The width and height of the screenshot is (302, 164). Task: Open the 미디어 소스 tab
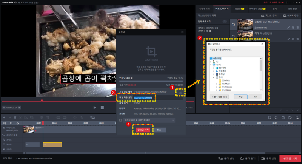(204, 9)
